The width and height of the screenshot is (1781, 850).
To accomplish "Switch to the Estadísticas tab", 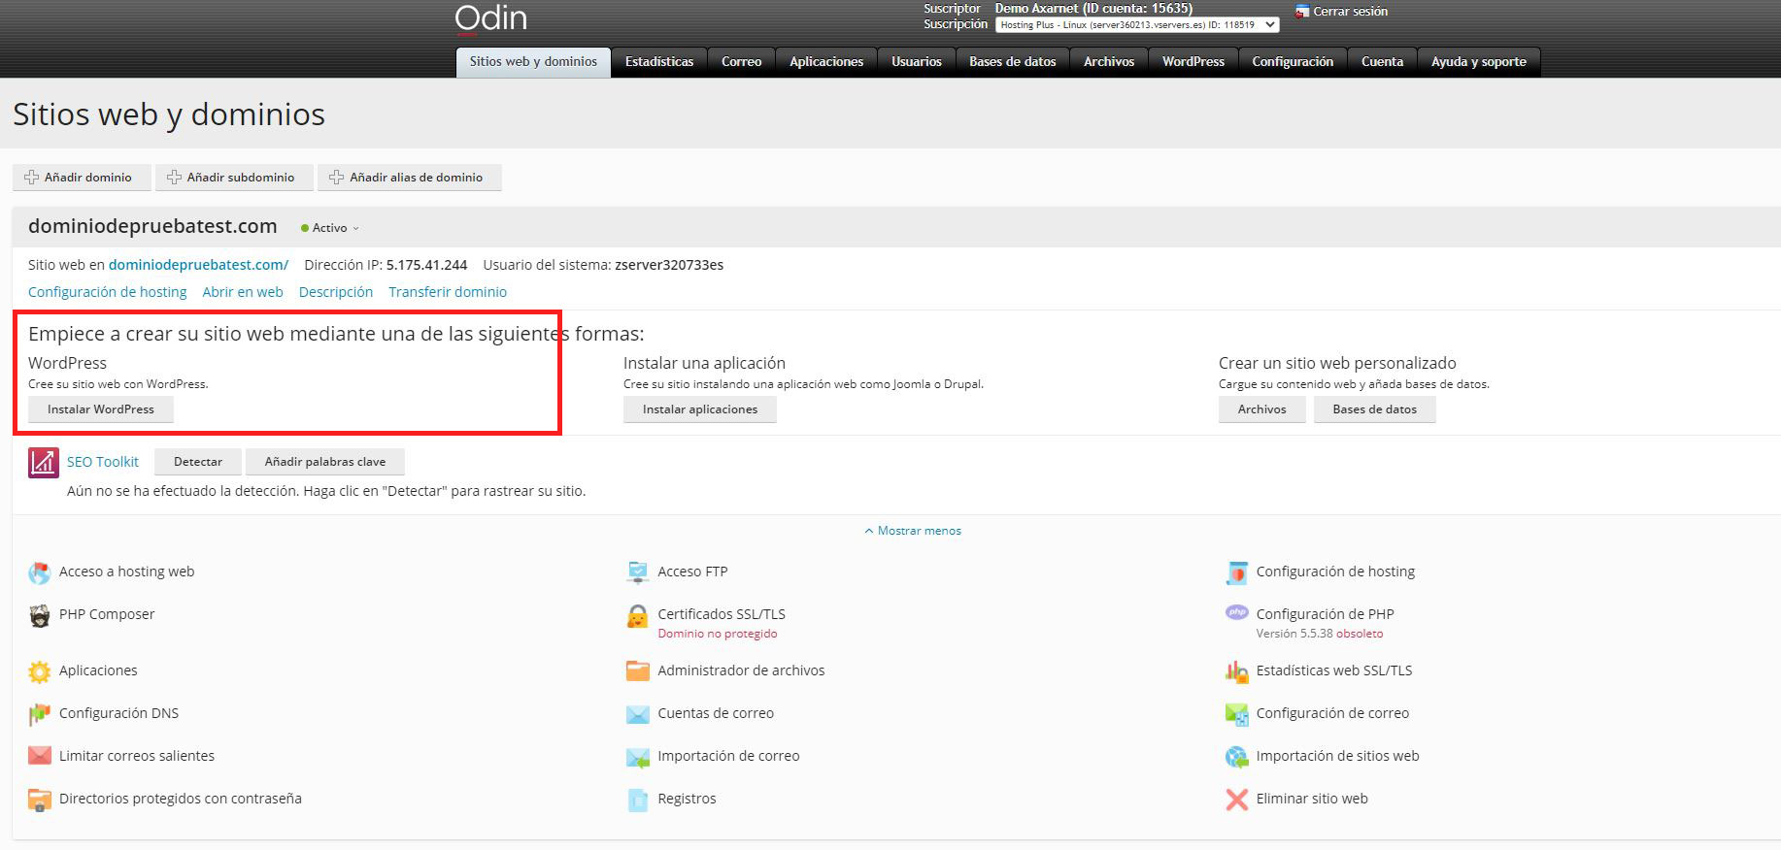I will pos(659,62).
